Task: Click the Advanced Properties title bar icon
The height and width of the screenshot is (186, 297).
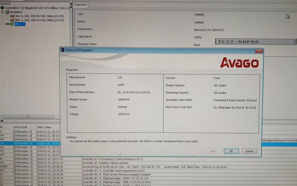Action: [x=62, y=50]
